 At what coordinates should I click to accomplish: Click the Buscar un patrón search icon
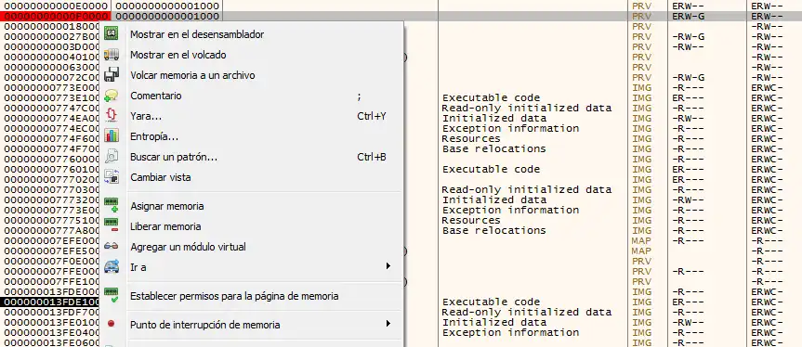(111, 157)
